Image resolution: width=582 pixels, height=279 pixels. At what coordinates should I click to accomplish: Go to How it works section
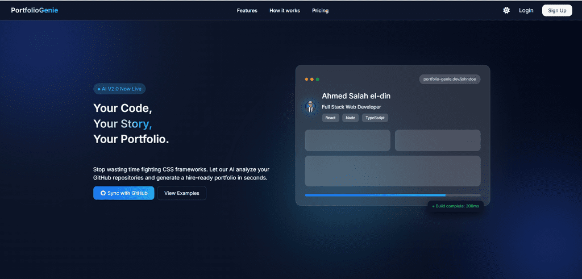[x=285, y=10]
